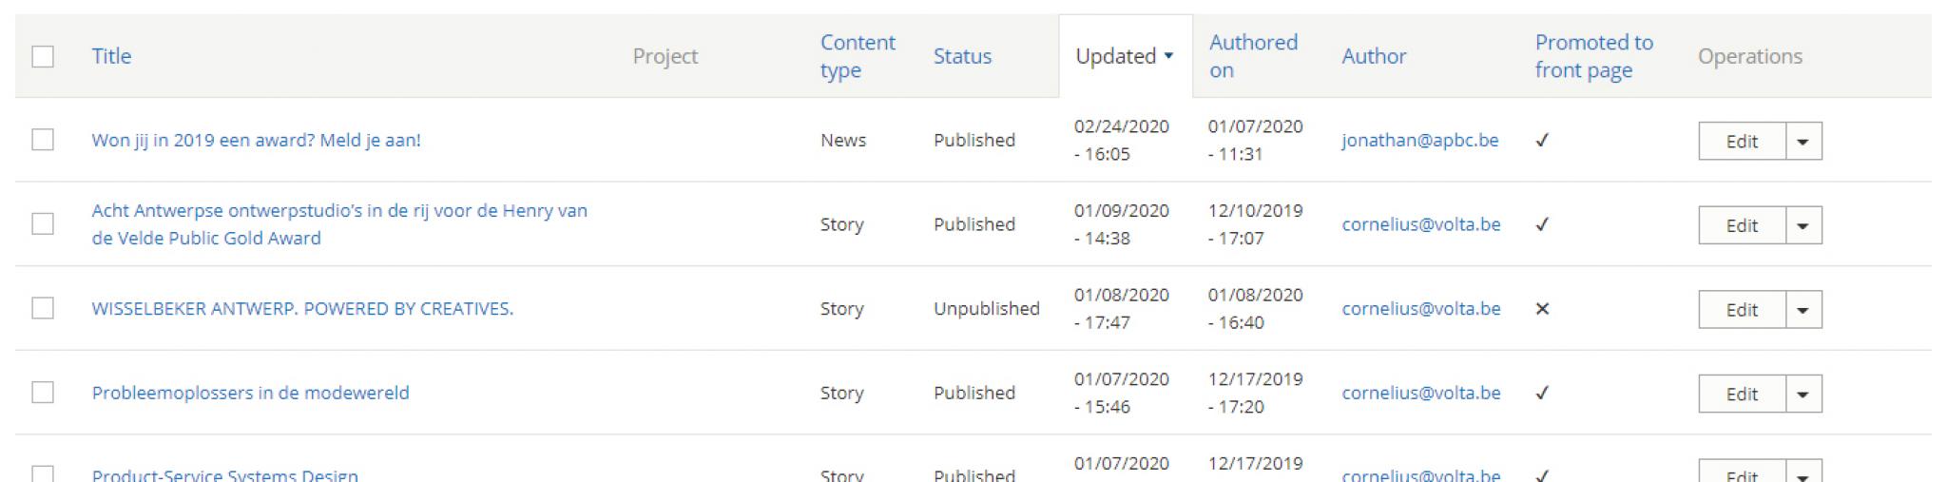The height and width of the screenshot is (482, 1947).
Task: View author jonathan@apbc.be profile
Action: (1419, 140)
